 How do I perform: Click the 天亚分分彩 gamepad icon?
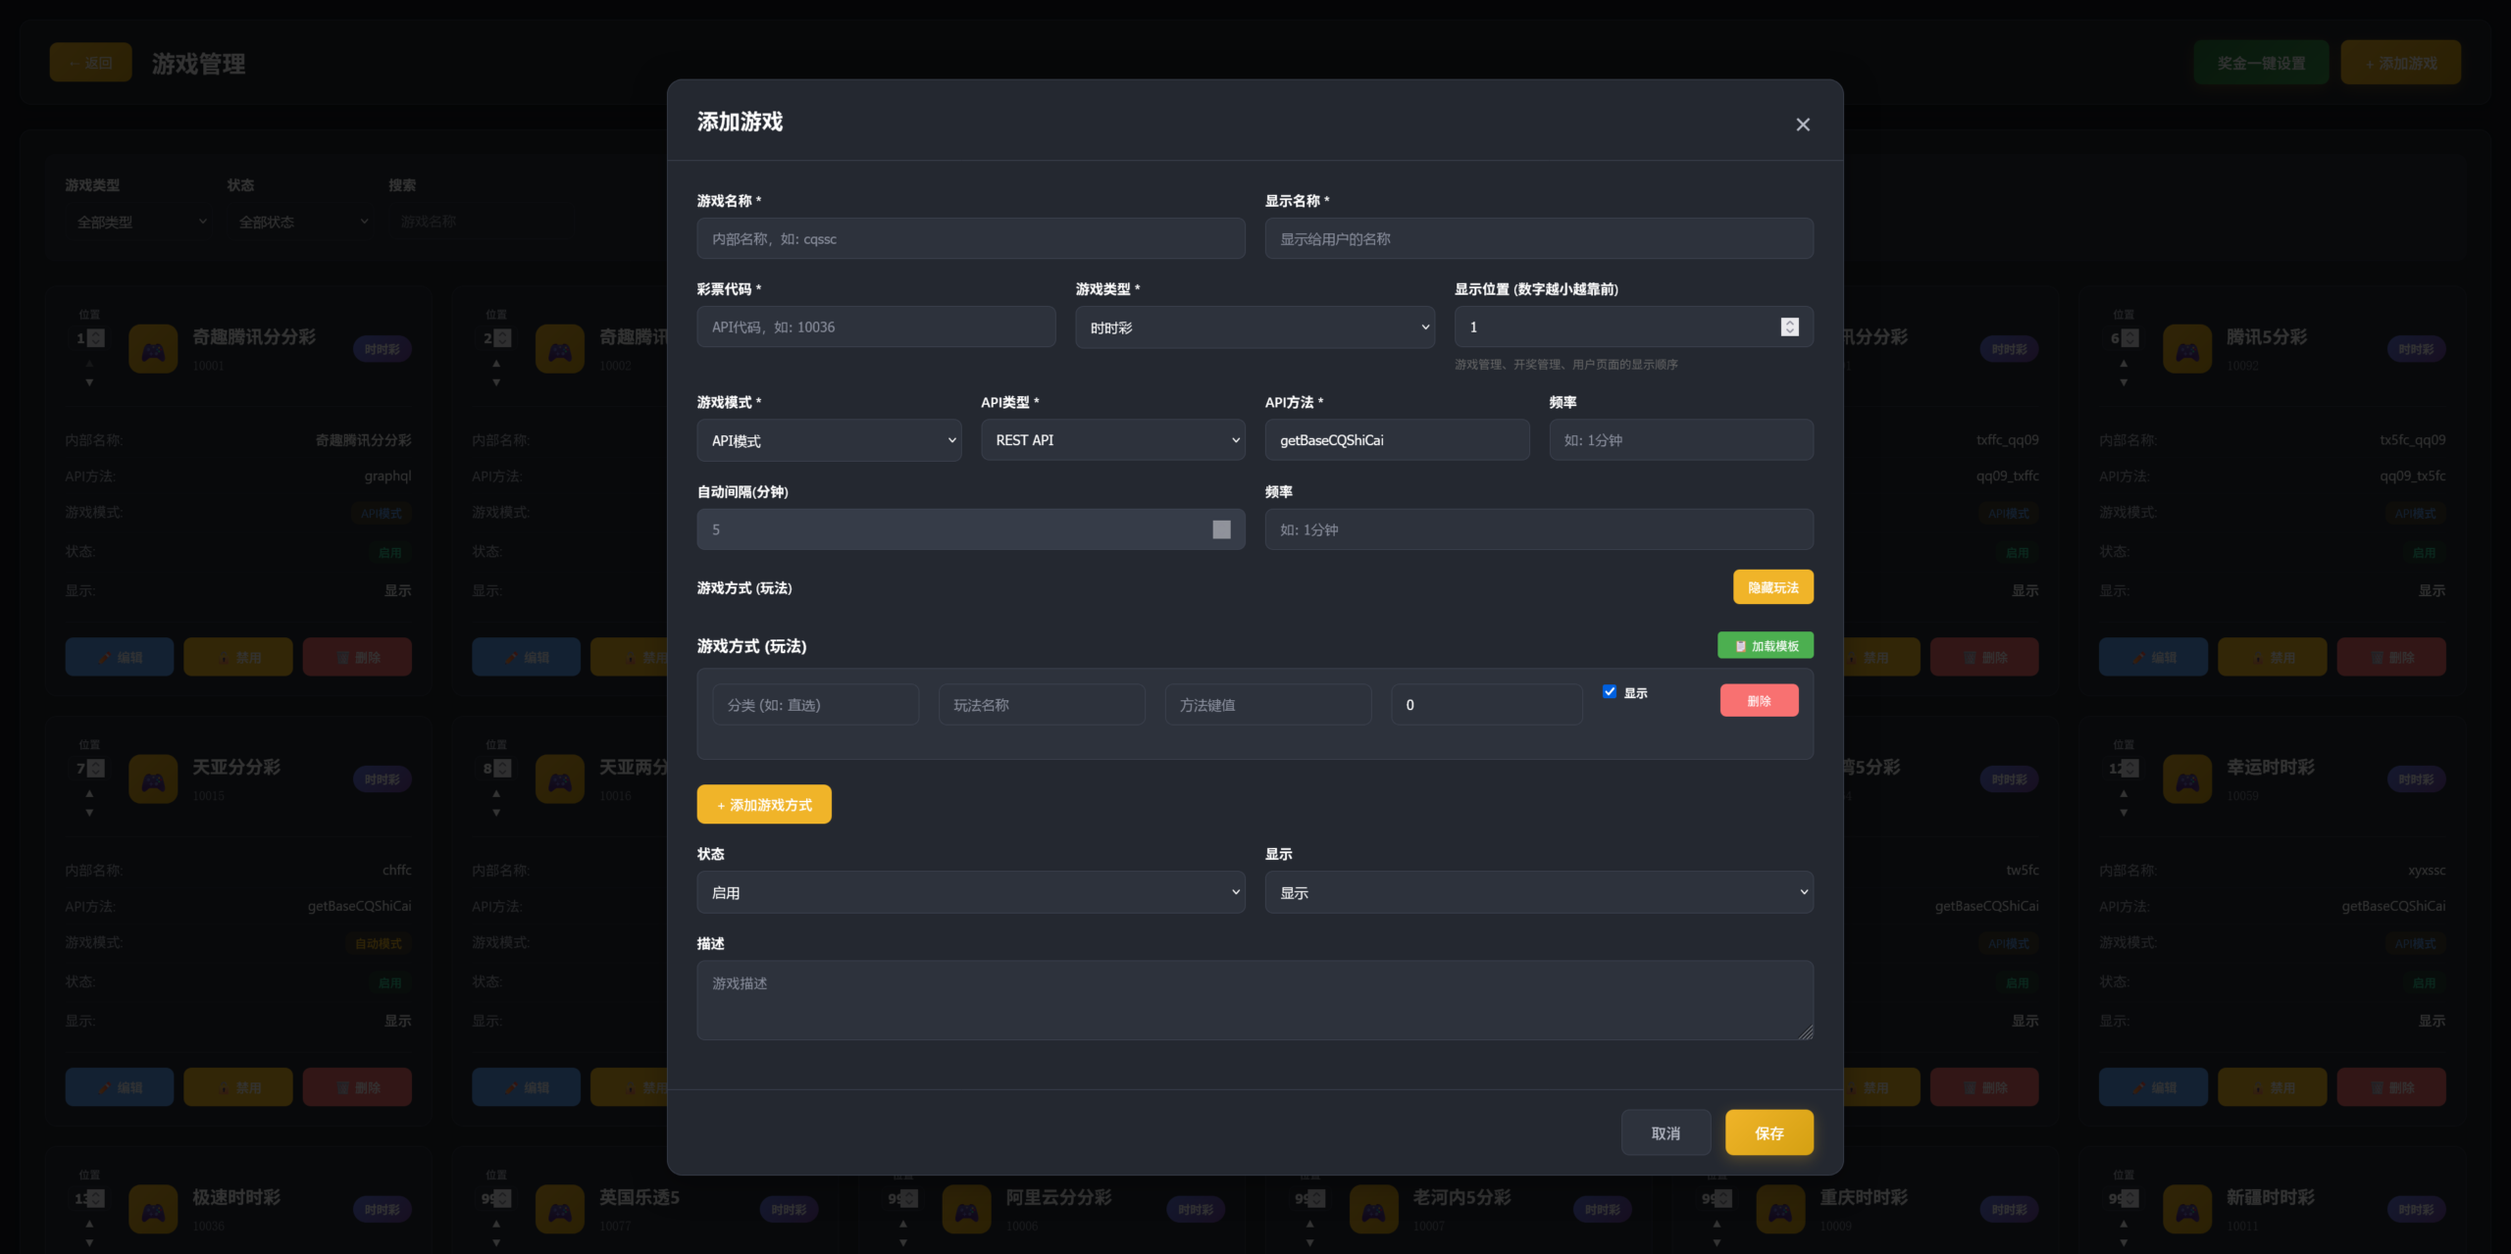(153, 778)
